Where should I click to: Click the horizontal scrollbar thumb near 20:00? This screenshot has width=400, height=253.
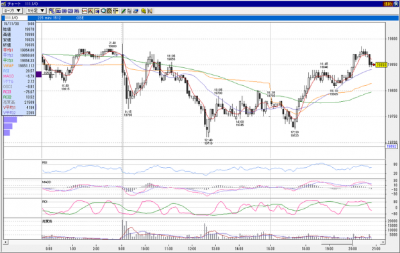(x=337, y=241)
